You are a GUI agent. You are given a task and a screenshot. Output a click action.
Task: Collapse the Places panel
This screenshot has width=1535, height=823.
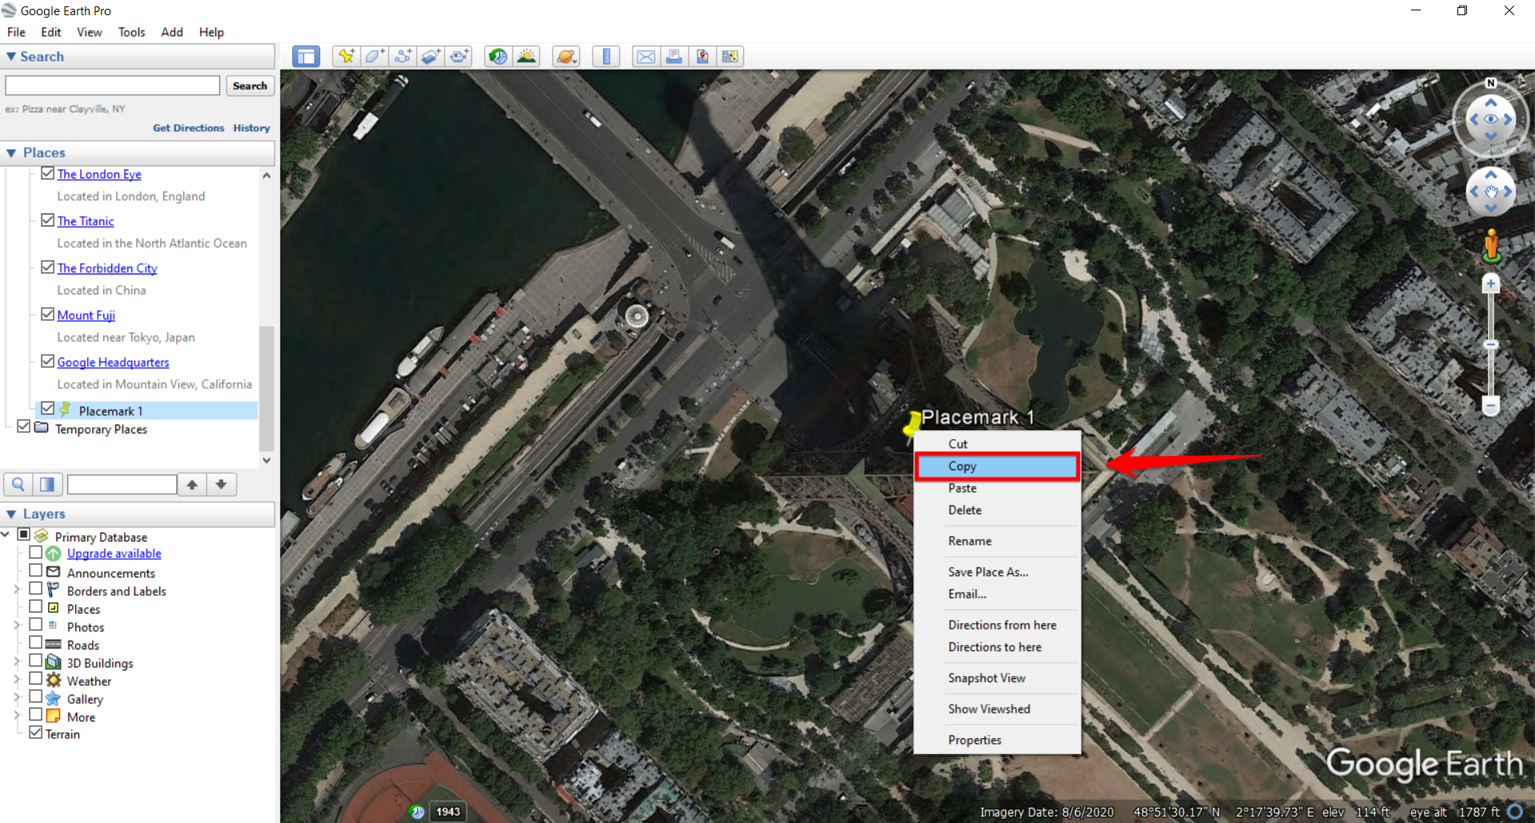pos(11,153)
